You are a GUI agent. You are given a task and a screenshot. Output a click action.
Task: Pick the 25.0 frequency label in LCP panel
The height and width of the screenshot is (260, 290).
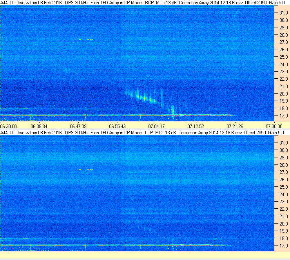pos(283,187)
